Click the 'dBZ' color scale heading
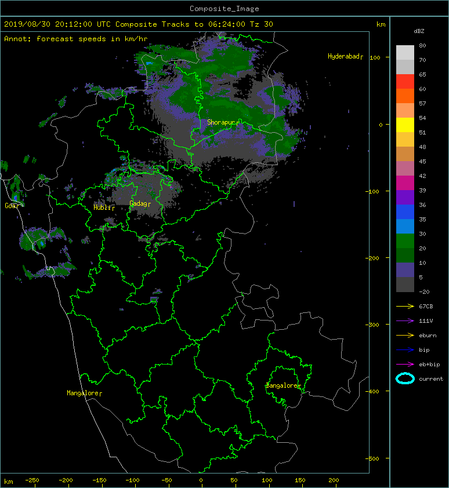This screenshot has height=488, width=449. [x=419, y=31]
